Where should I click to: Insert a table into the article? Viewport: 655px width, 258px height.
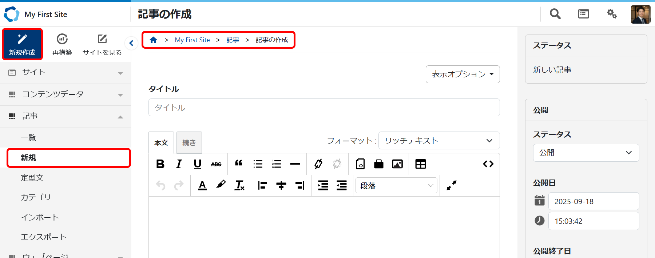(x=421, y=164)
